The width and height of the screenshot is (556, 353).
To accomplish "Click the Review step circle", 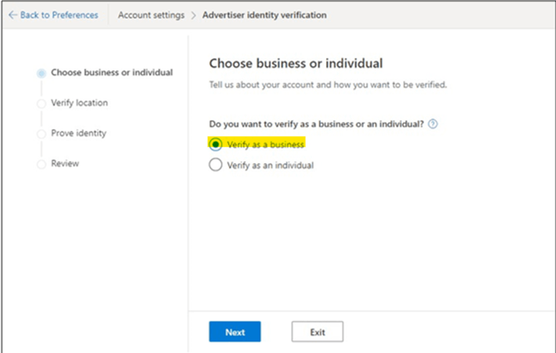I will (41, 164).
